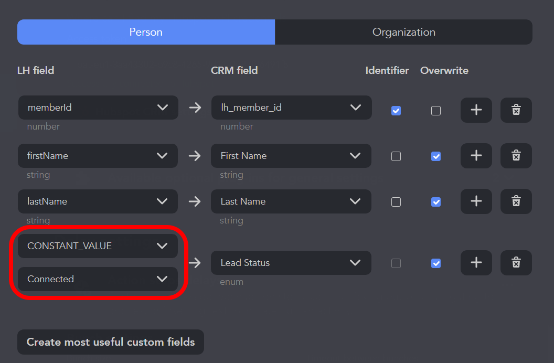Viewport: 554px width, 363px height.
Task: Add a row after Lead Status mapping
Action: 476,263
